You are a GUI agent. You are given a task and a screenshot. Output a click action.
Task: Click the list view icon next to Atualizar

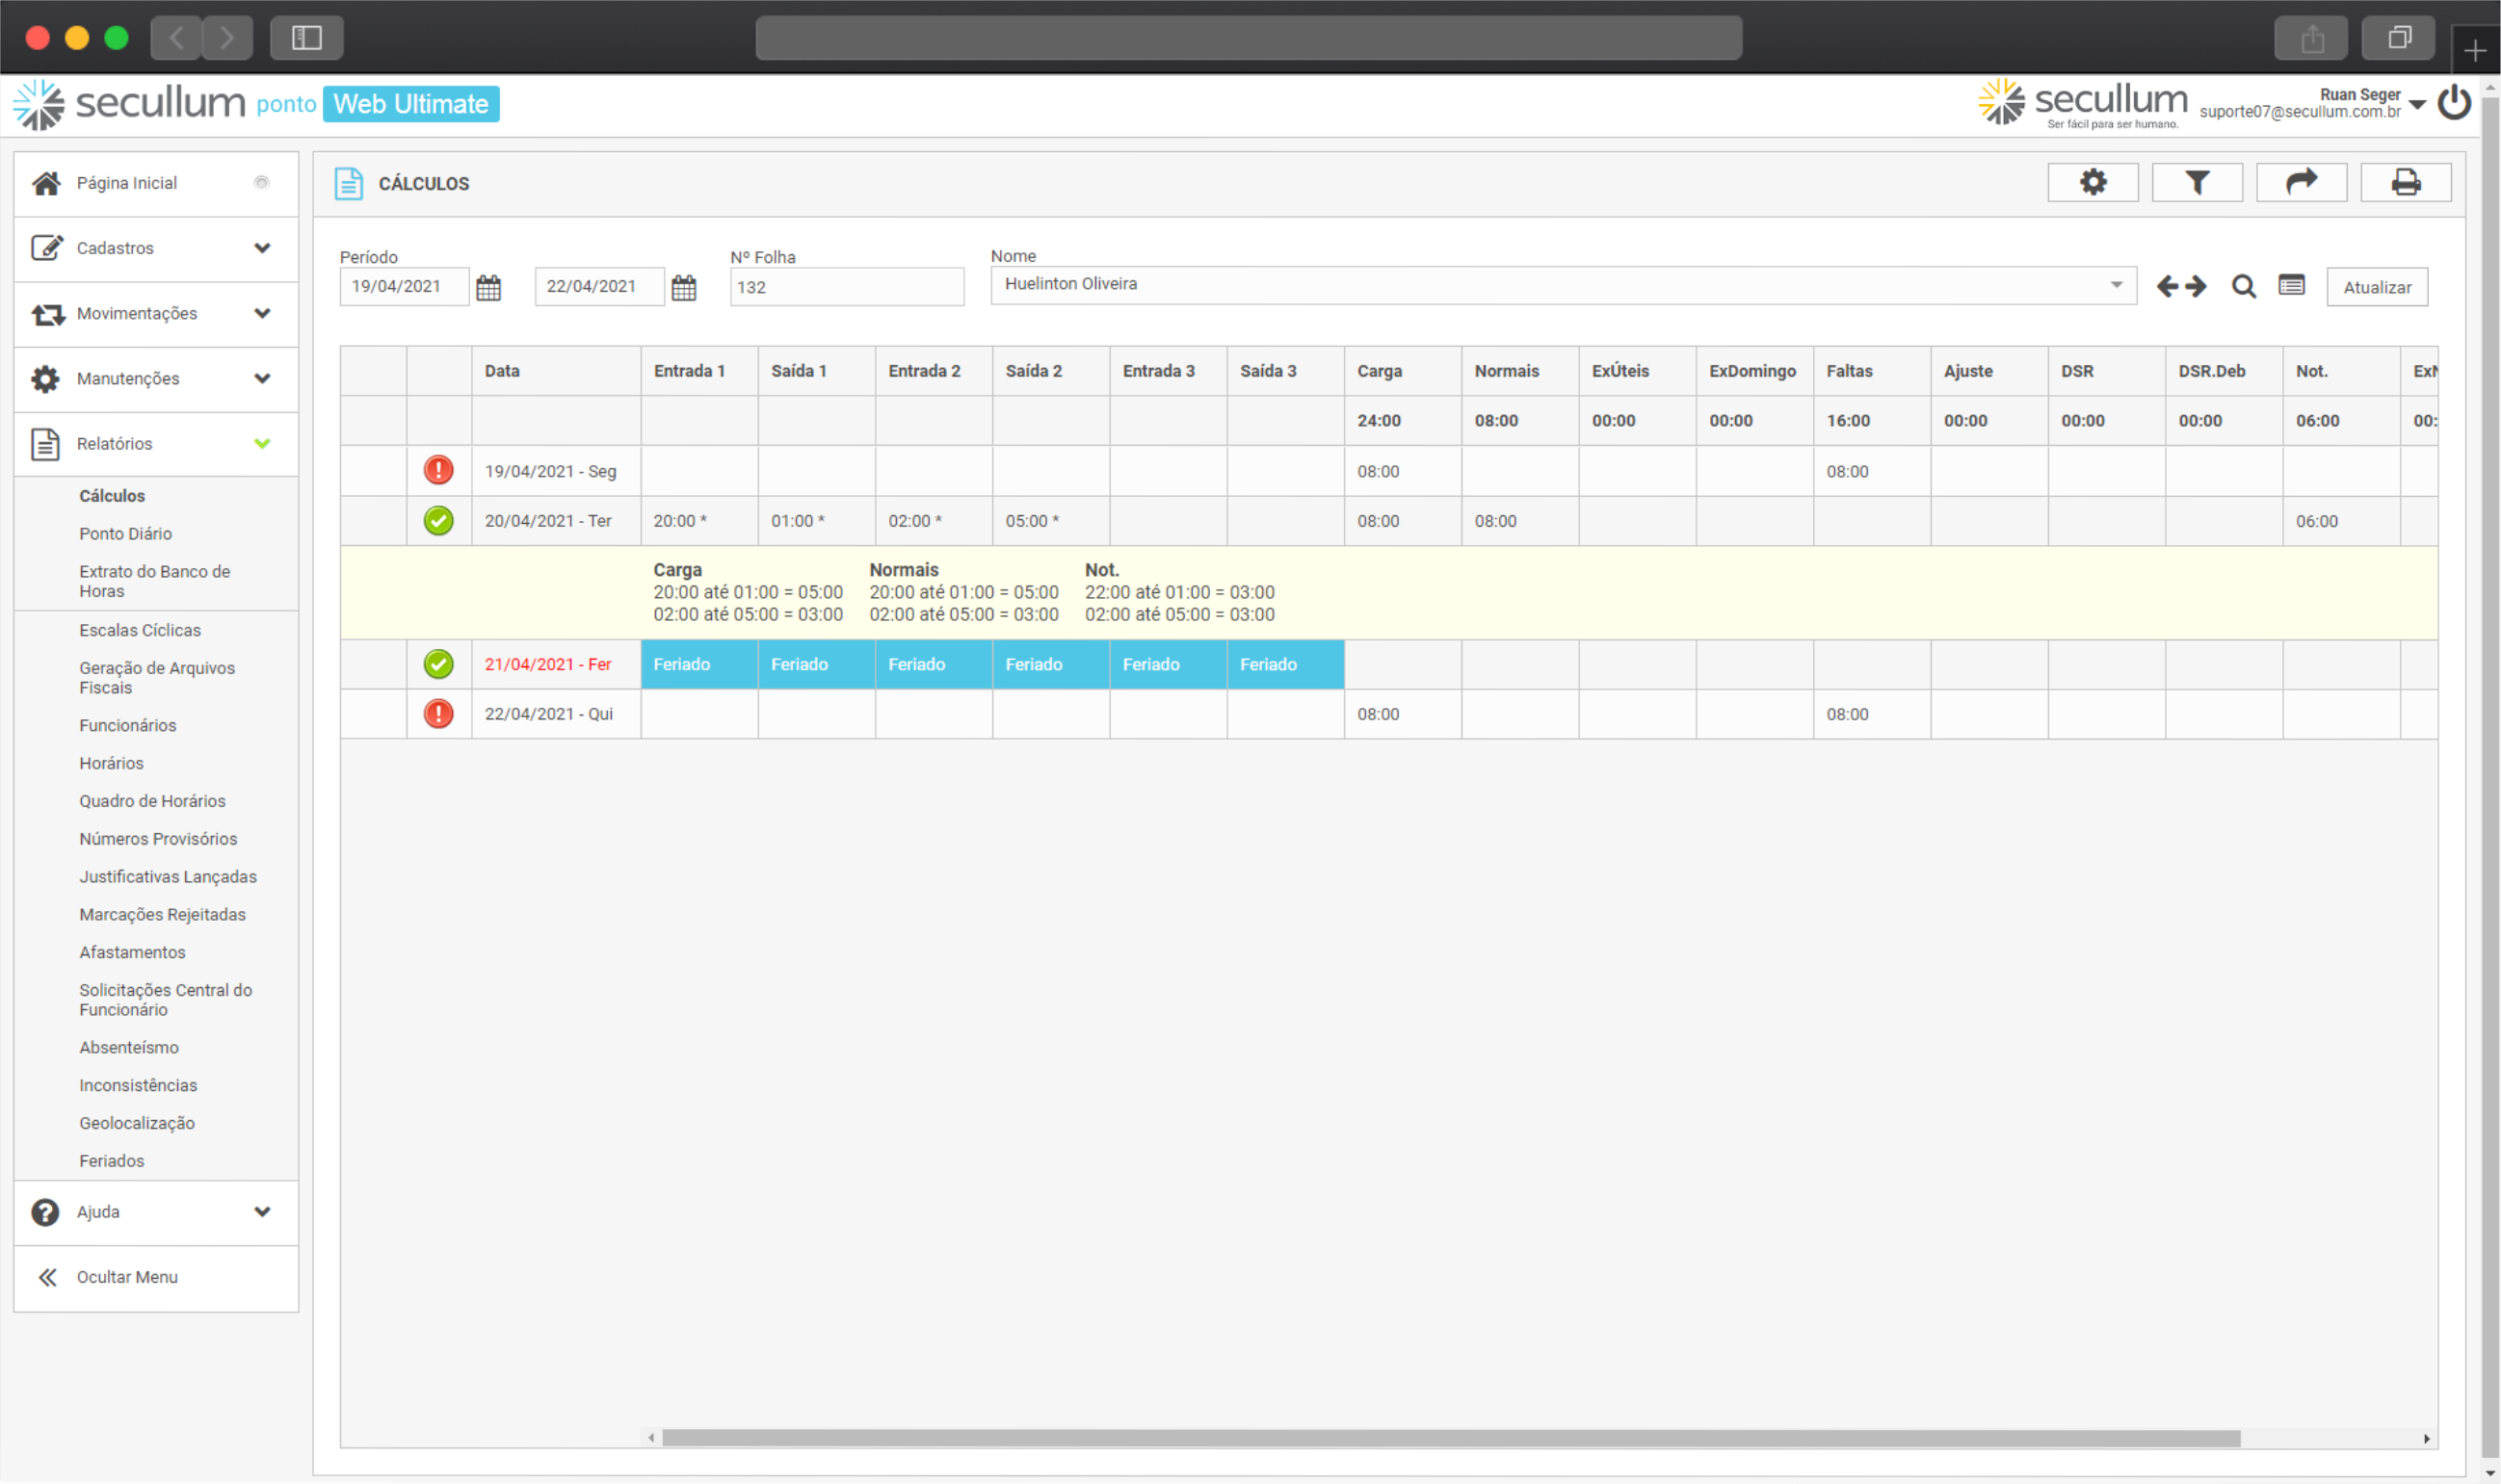pos(2291,287)
